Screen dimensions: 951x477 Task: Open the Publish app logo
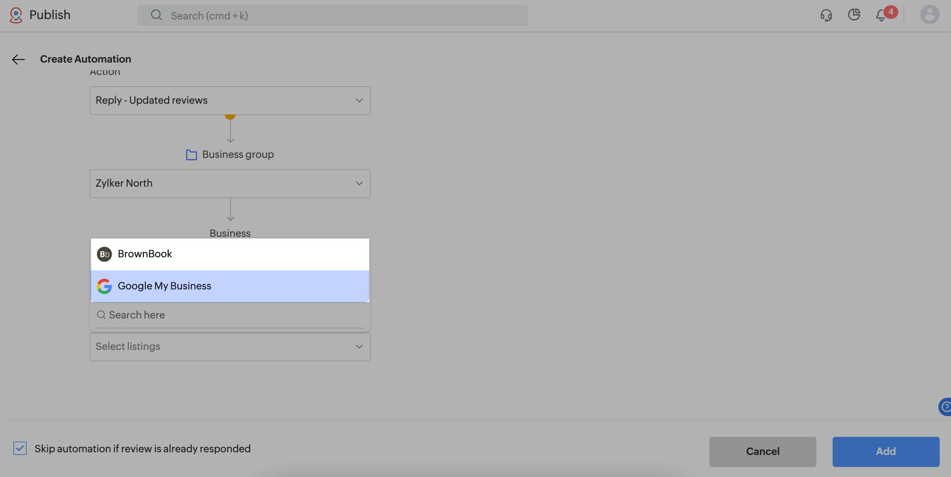click(x=16, y=15)
